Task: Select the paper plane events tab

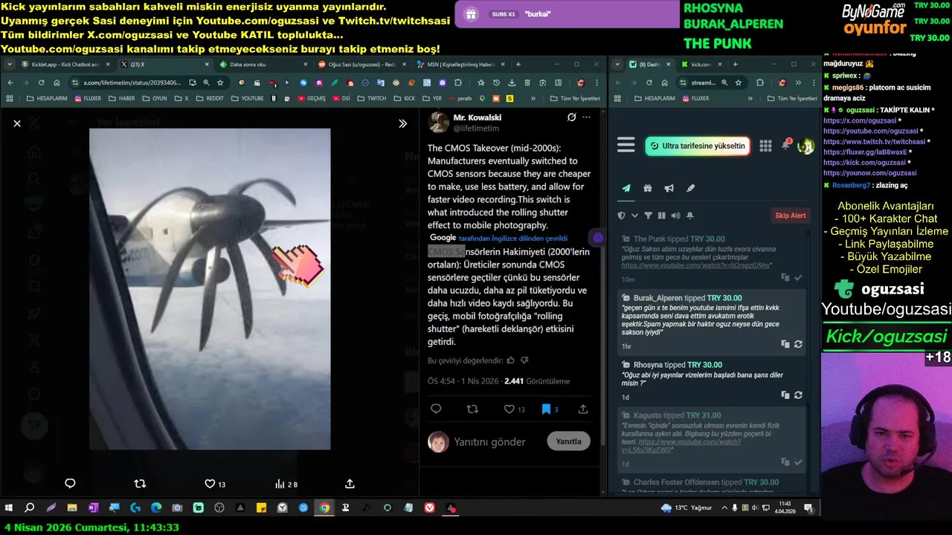Action: [626, 189]
